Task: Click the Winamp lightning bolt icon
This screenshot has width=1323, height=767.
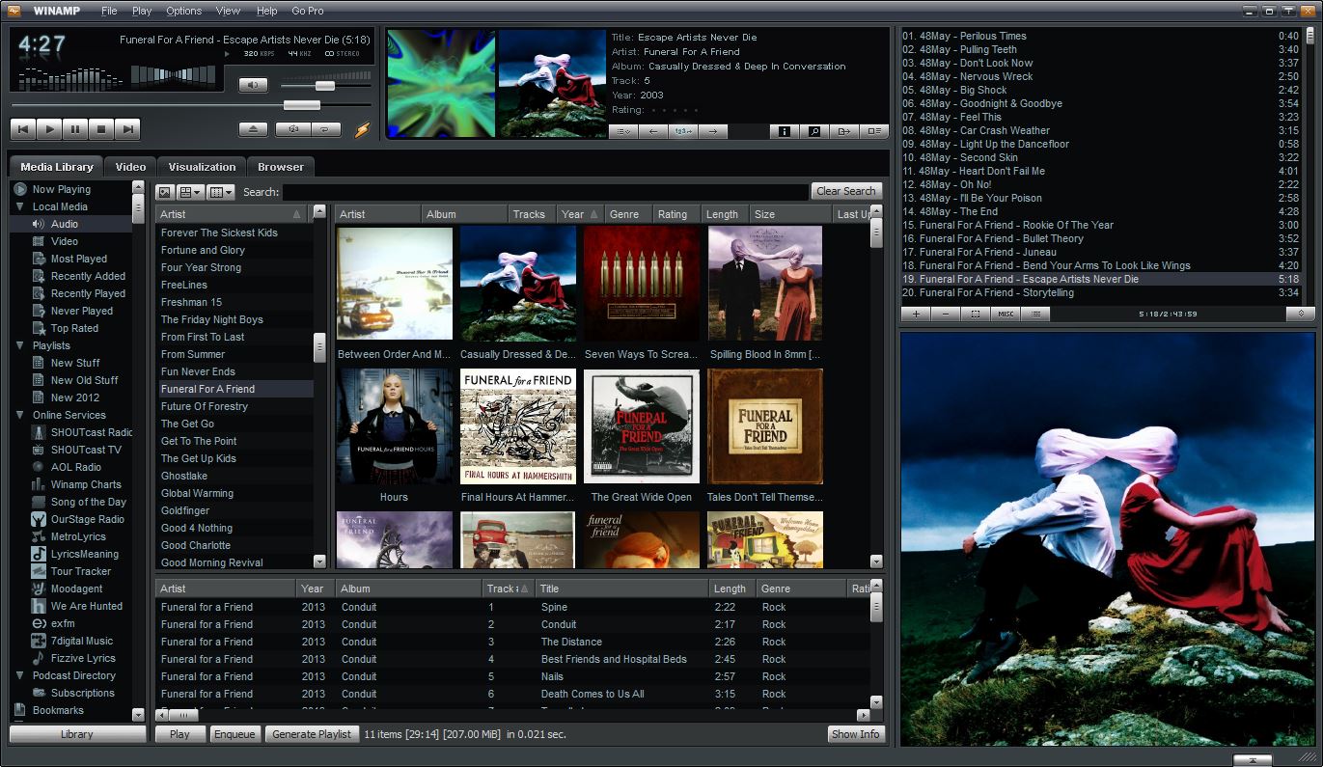Action: (363, 128)
